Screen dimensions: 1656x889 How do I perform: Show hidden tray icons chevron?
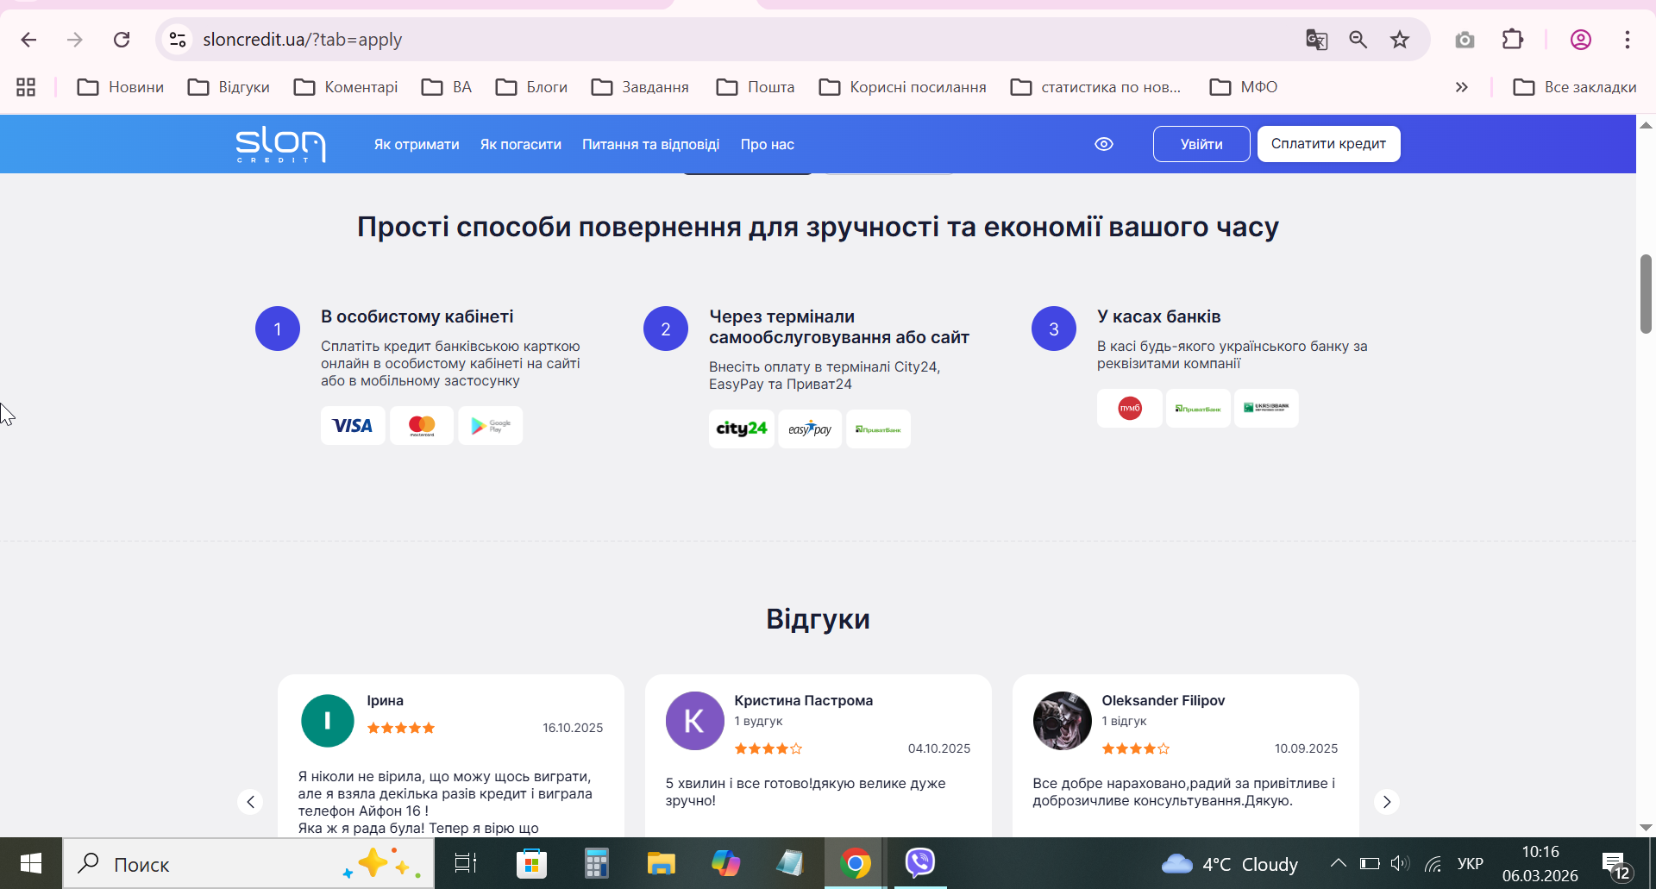1338,863
